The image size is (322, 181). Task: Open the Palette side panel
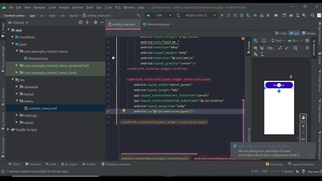click(x=249, y=47)
